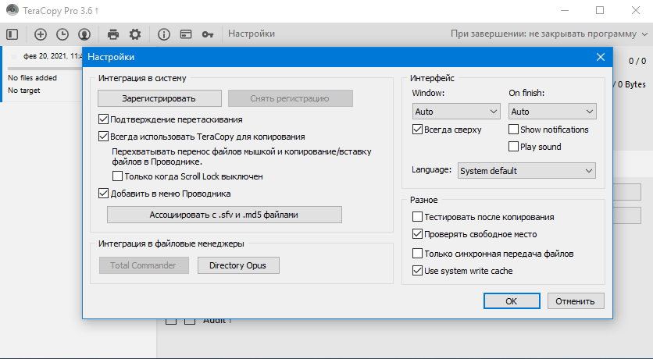Click the key license icon
653x359 pixels.
coord(208,34)
